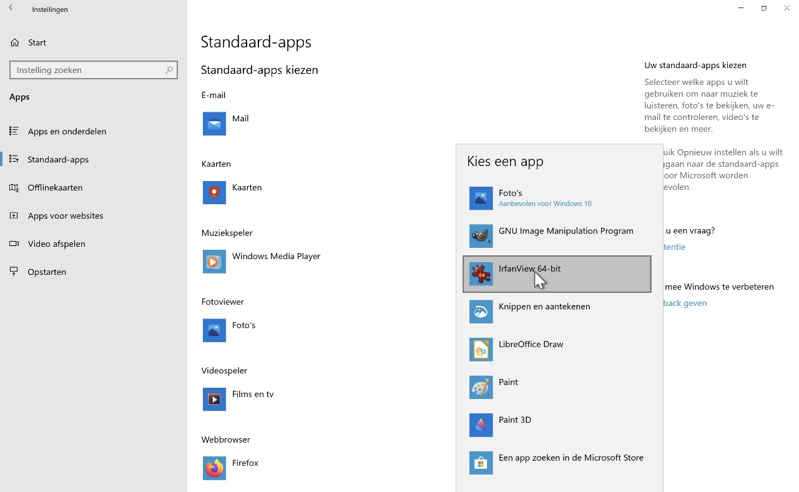Click the IrfanView red icon
The width and height of the screenshot is (799, 492).
(481, 274)
